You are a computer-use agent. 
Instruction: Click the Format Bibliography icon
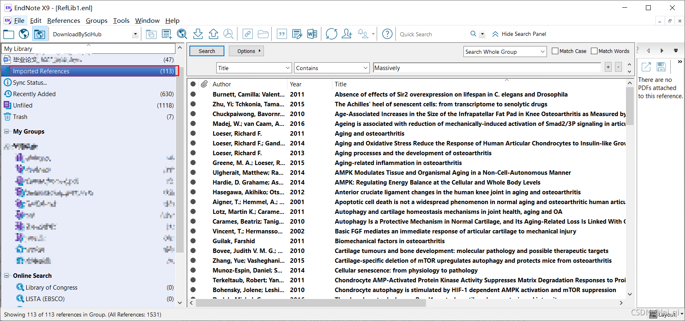click(x=297, y=34)
